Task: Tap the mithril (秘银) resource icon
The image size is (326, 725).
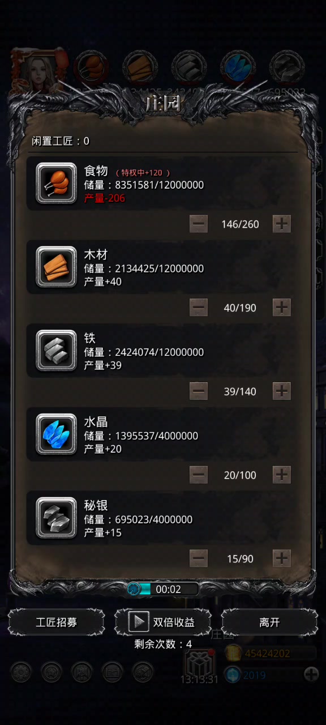Action: pos(56,518)
